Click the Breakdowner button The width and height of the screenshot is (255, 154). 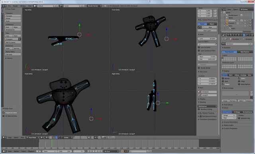point(13,30)
